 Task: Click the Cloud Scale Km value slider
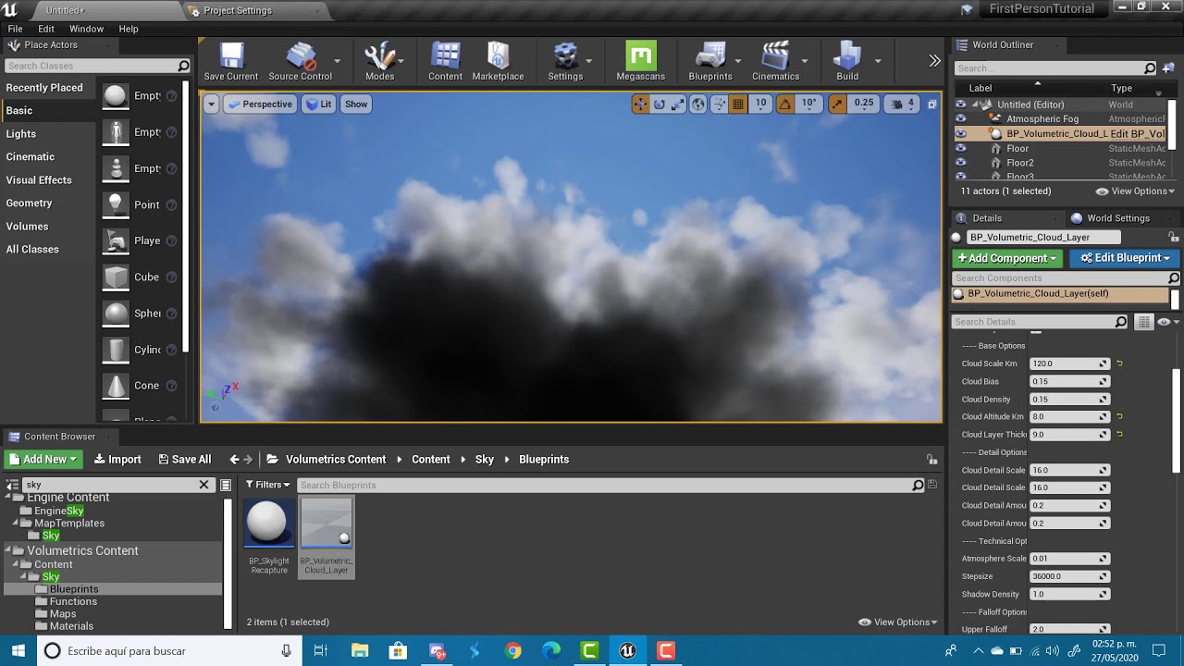[1069, 364]
